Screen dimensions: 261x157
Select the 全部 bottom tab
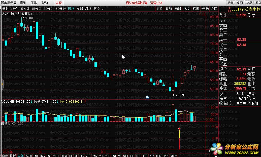20,156
